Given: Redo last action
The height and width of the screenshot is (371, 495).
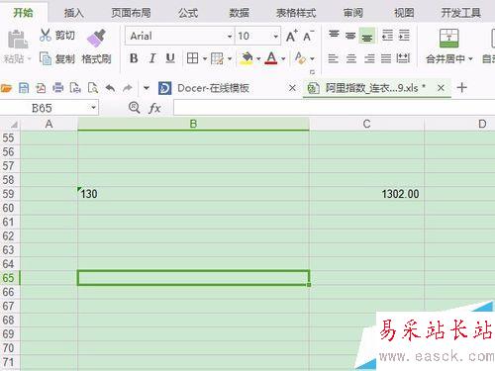Looking at the screenshot, I should point(128,88).
